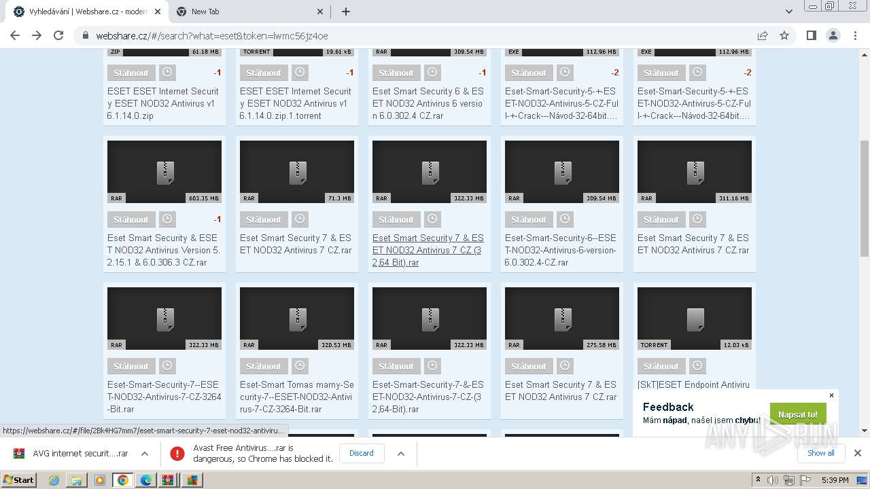The width and height of the screenshot is (870, 489).
Task: Click the 5:39 PM taskbar clock
Action: [x=835, y=480]
